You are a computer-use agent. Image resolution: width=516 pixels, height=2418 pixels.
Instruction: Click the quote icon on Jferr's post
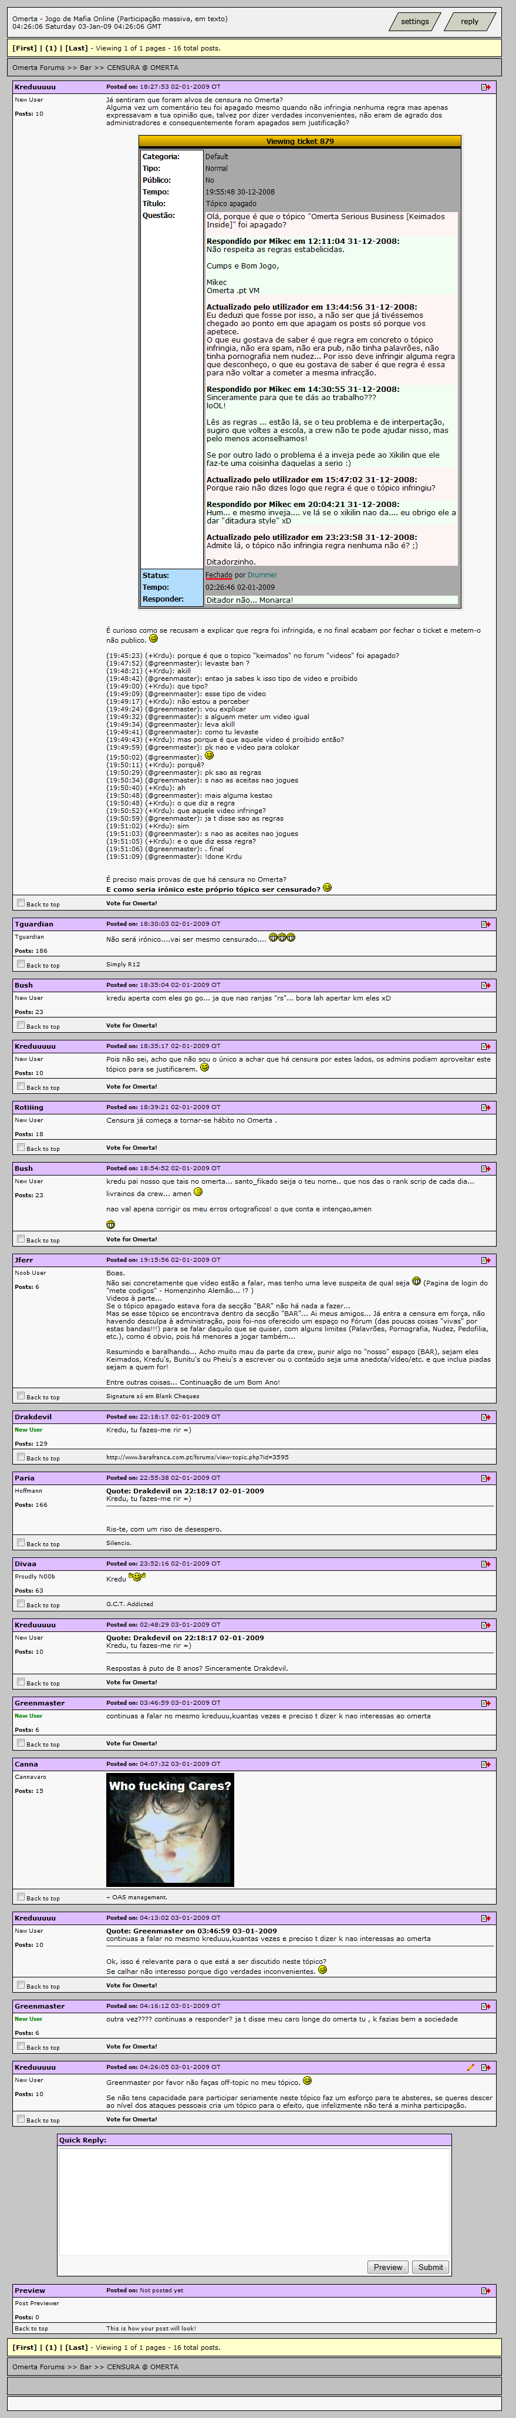point(485,1261)
